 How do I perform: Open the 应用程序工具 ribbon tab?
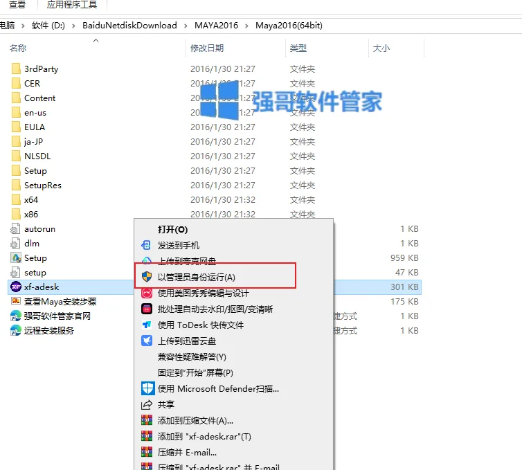coord(72,5)
